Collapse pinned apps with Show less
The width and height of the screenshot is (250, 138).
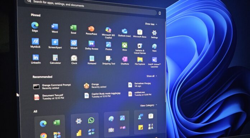click(151, 24)
